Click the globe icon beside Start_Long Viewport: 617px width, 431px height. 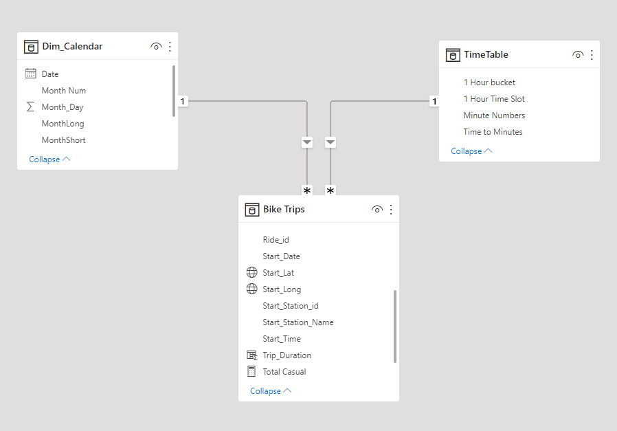tap(251, 289)
